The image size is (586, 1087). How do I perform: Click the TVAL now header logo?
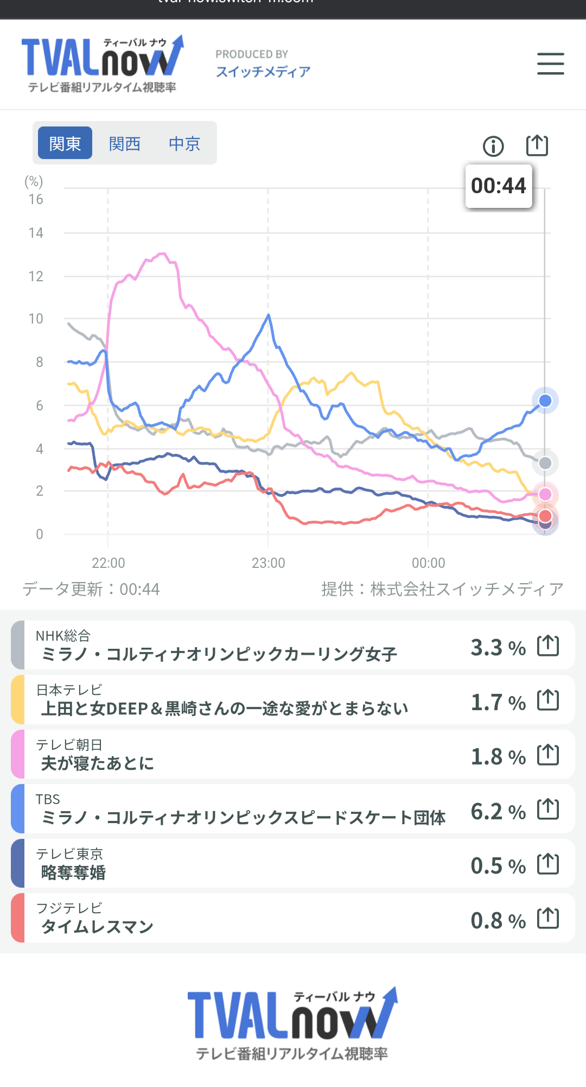tap(102, 64)
